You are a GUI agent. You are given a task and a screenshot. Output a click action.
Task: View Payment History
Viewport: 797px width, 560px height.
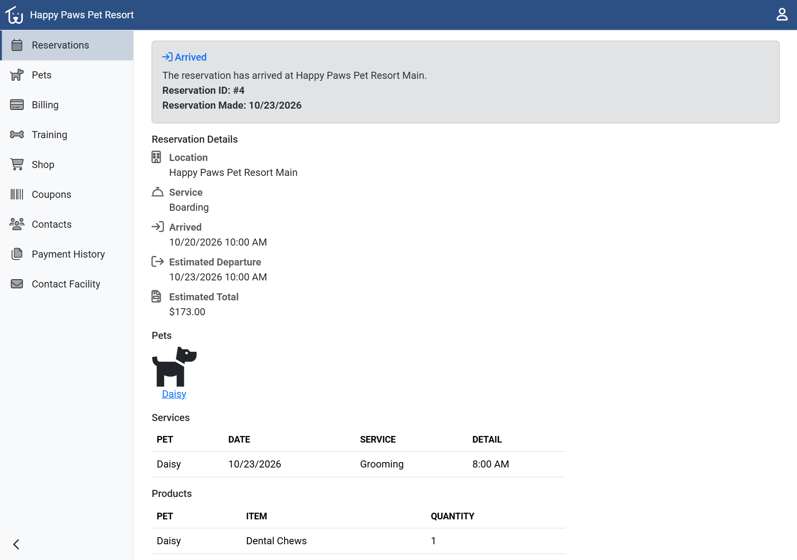(67, 254)
